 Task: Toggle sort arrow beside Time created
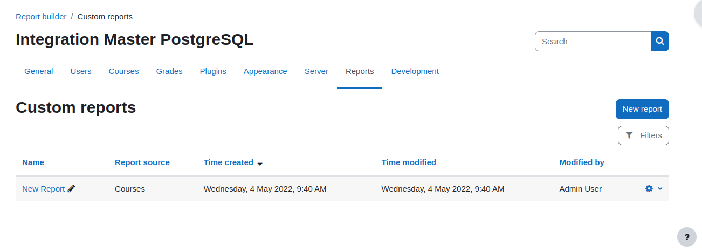pyautogui.click(x=260, y=163)
